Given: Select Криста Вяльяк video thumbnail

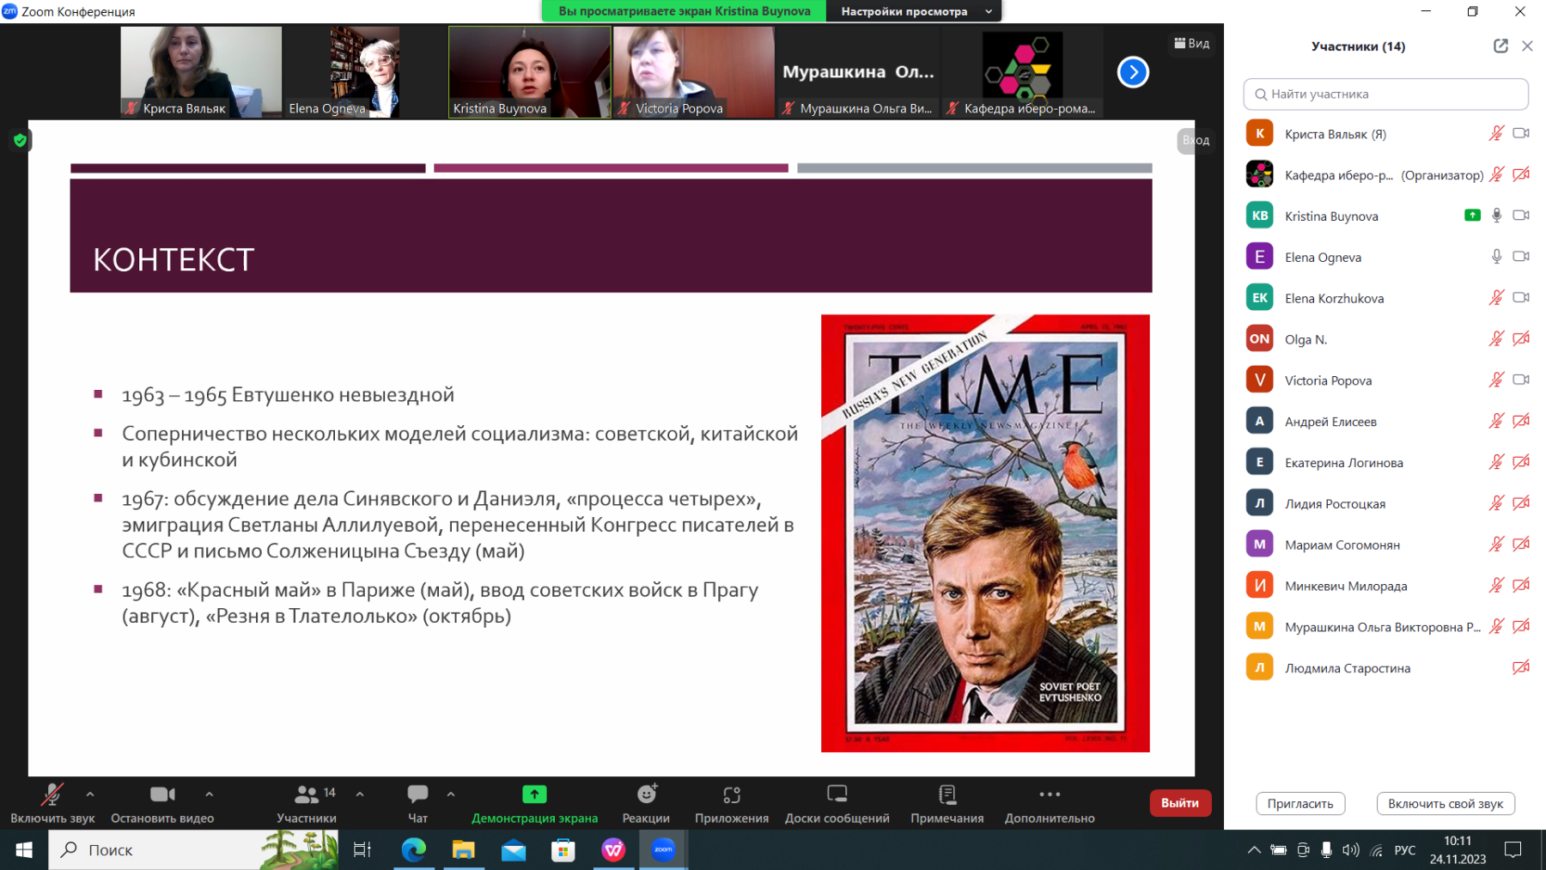Looking at the screenshot, I should (201, 72).
